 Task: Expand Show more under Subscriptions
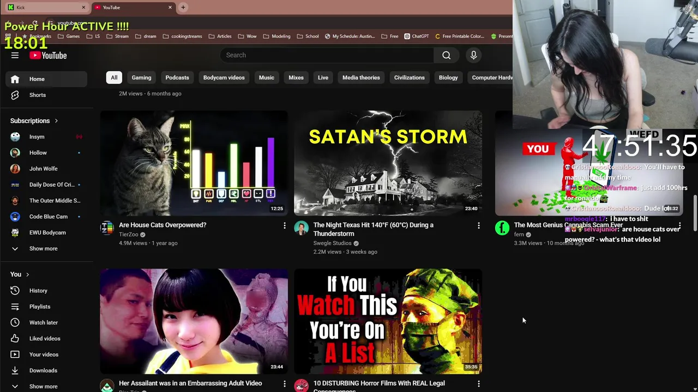[47, 248]
